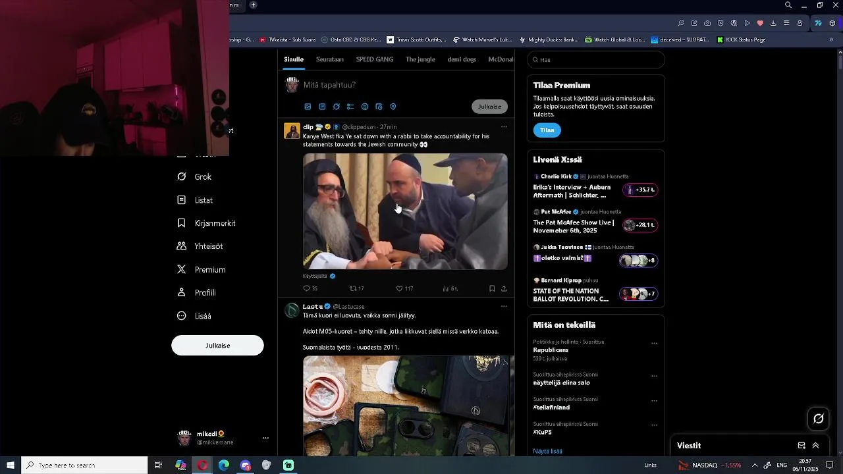Open #teliafinland trending hashtag

tap(551, 408)
